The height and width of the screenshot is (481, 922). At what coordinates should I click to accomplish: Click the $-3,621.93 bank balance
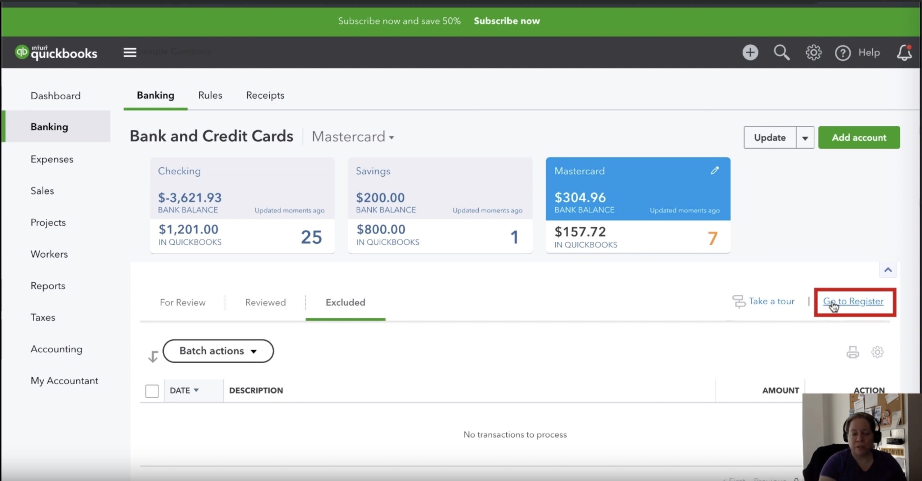point(190,198)
